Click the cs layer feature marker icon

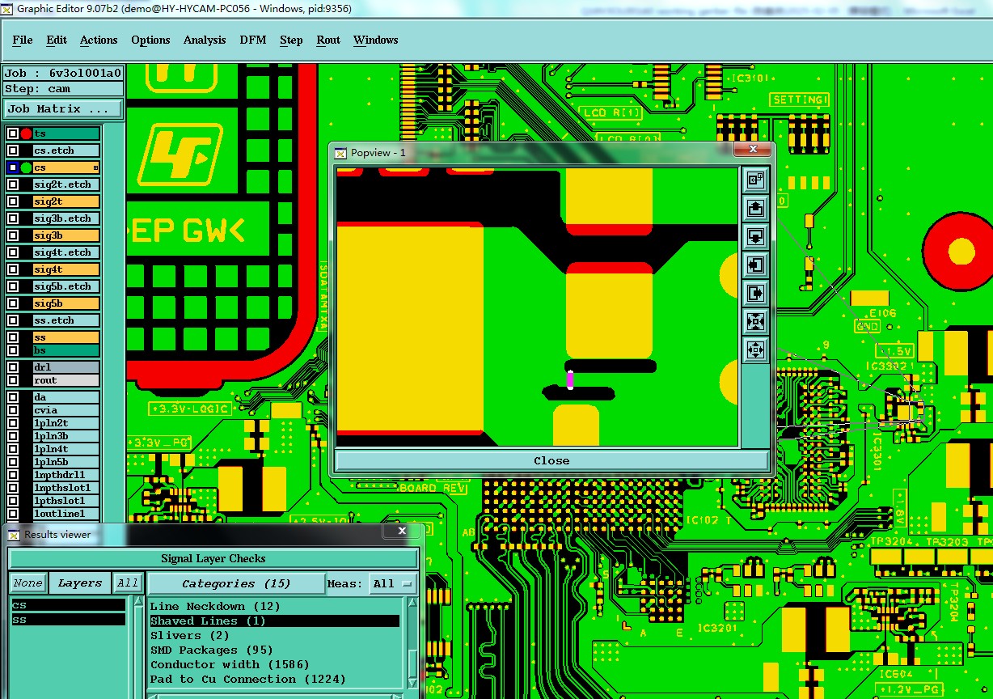(96, 167)
